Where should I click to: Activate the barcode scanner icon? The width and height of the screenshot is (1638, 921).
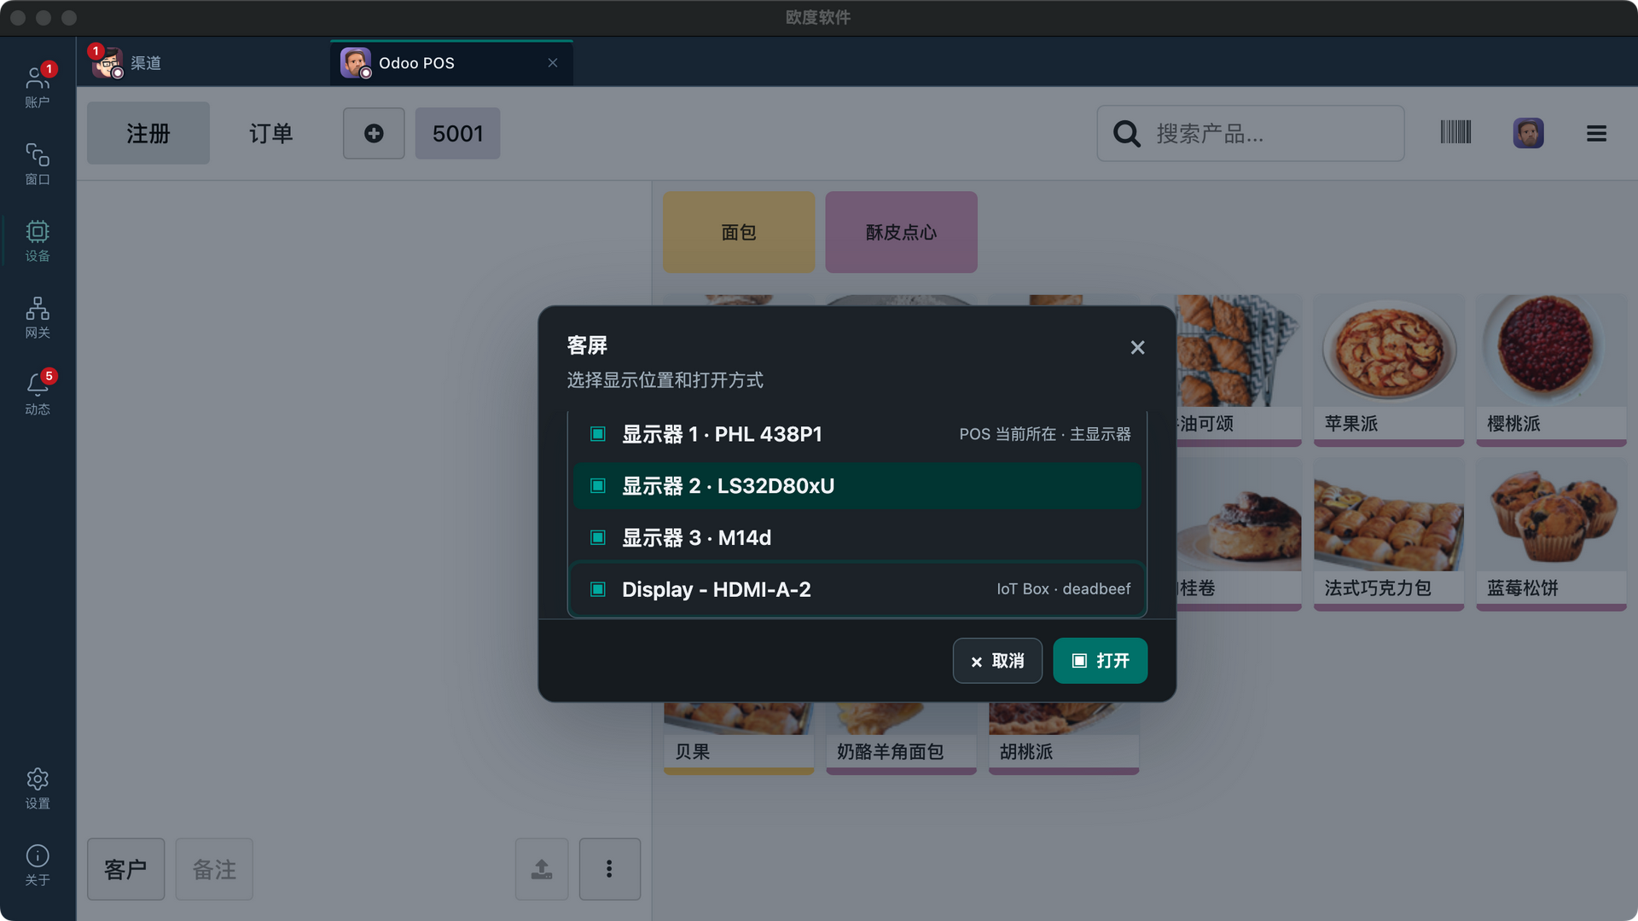[1455, 132]
